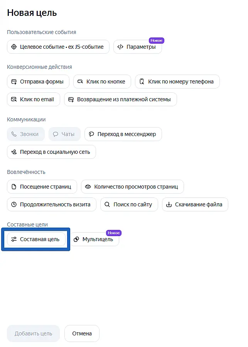
Task: Click the Добавить цель button
Action: point(33,333)
